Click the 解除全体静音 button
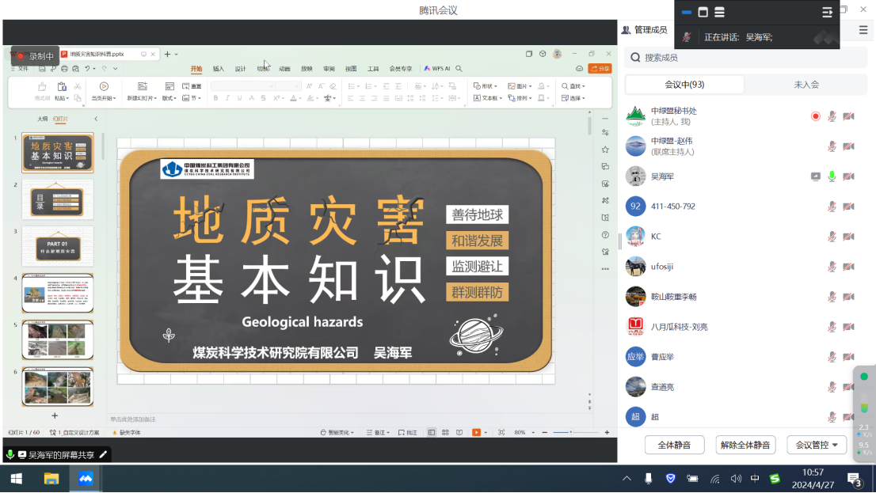 point(745,445)
